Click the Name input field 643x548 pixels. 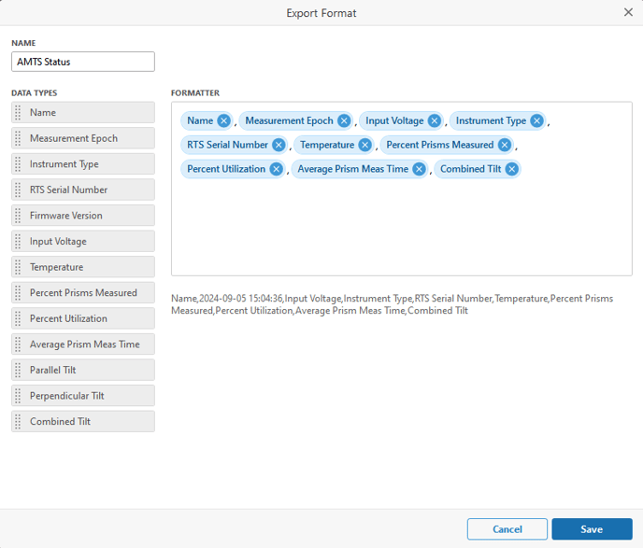(x=83, y=62)
